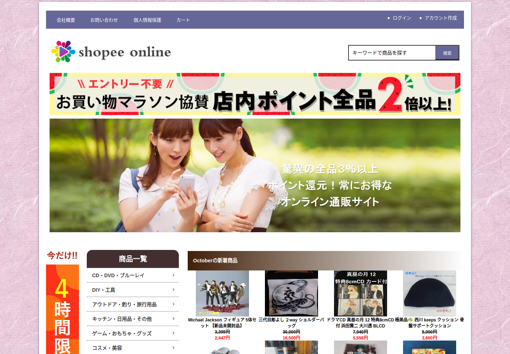Click the 商品一覧 sidebar heading
This screenshot has width=510, height=354.
133,259
